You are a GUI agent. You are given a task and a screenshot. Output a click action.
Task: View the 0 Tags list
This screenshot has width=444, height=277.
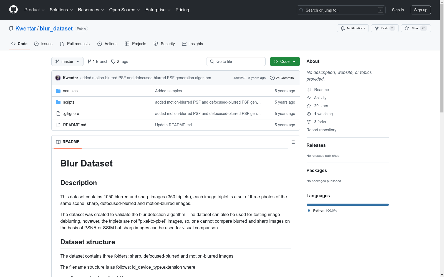pos(120,61)
